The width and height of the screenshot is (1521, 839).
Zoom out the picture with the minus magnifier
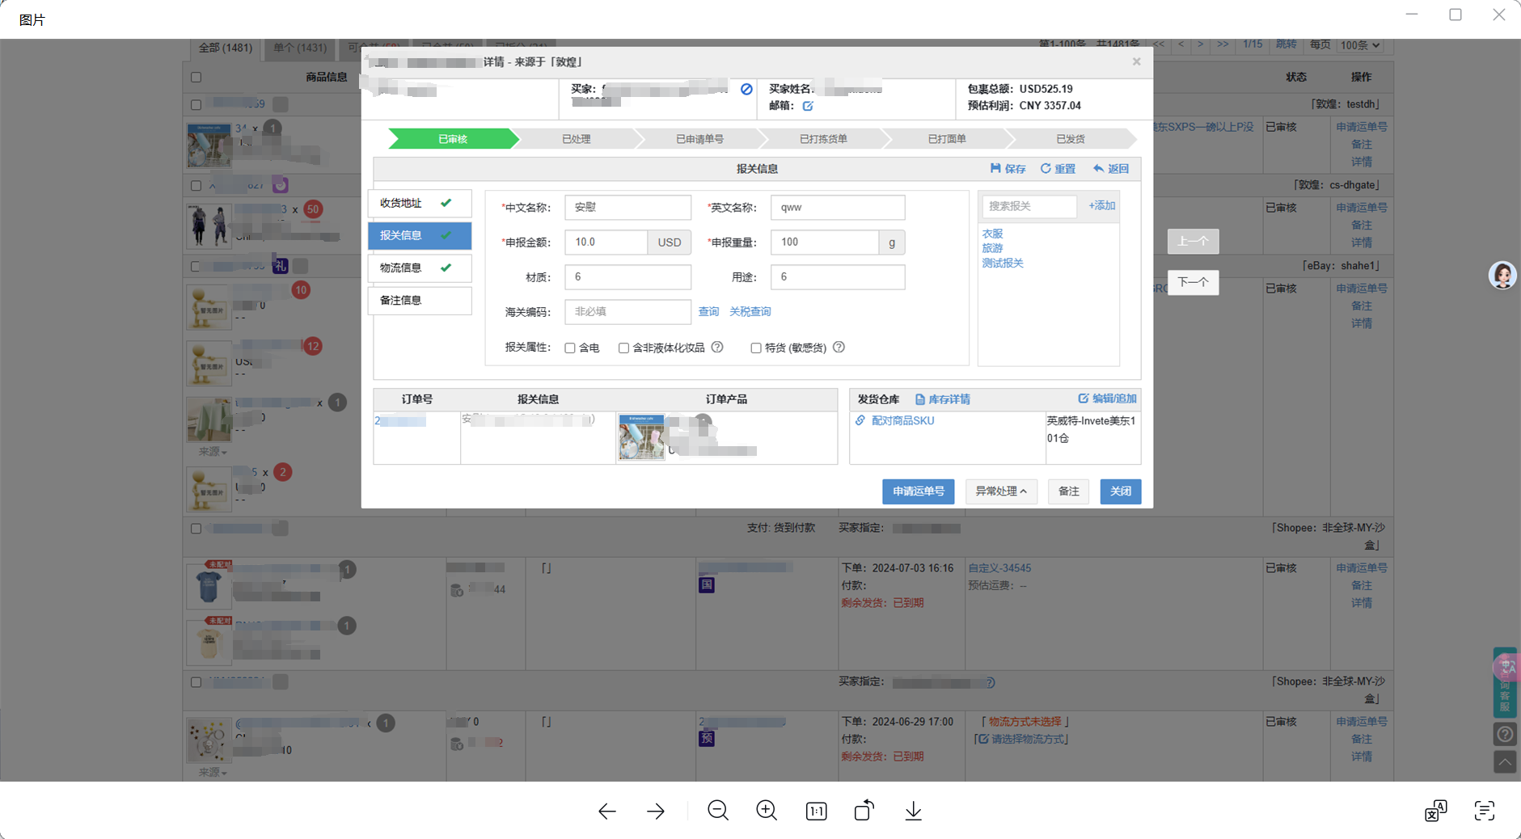pos(718,811)
